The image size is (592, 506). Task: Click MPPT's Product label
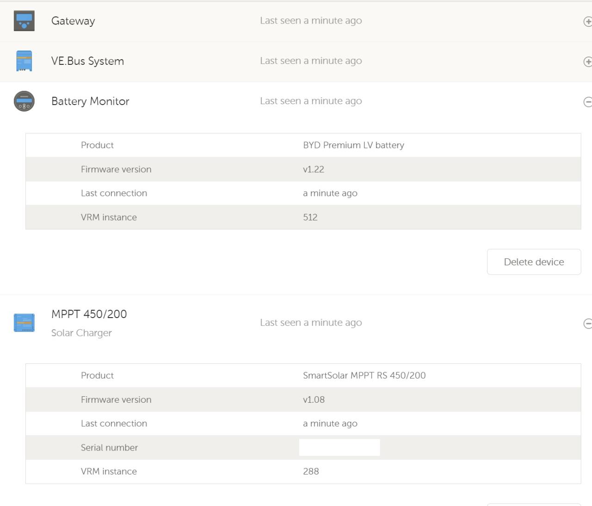[97, 375]
